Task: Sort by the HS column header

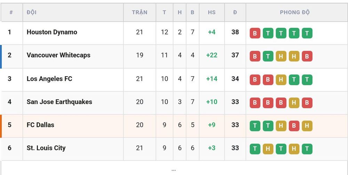Action: coord(212,13)
